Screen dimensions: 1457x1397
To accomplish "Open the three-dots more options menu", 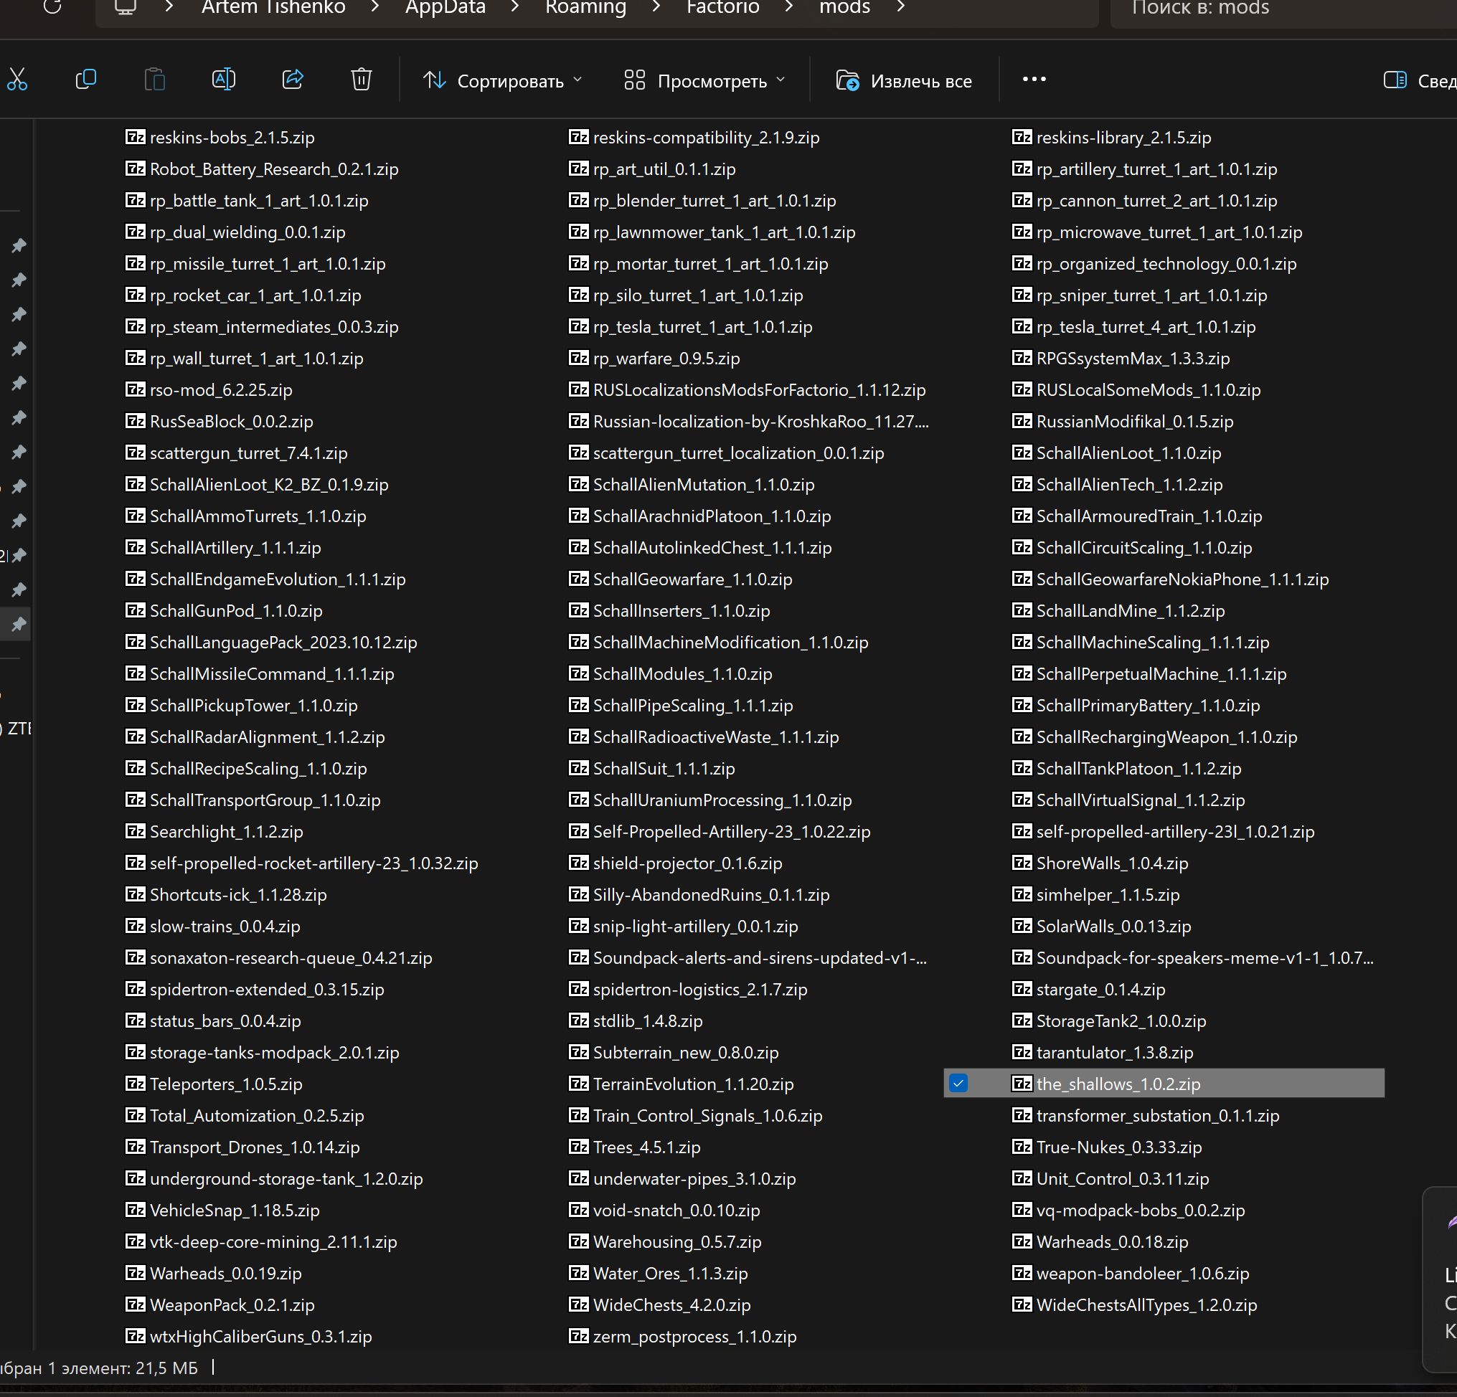I will tap(1034, 80).
